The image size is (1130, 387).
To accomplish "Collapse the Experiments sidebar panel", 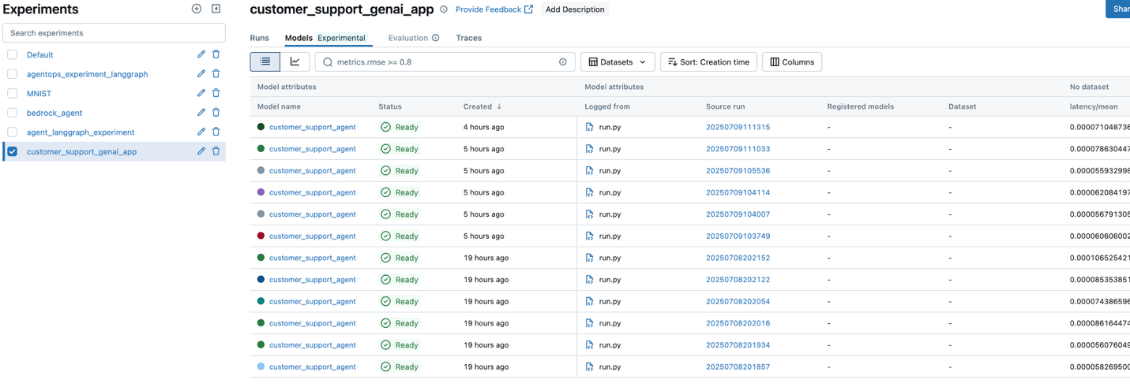I will pyautogui.click(x=216, y=9).
